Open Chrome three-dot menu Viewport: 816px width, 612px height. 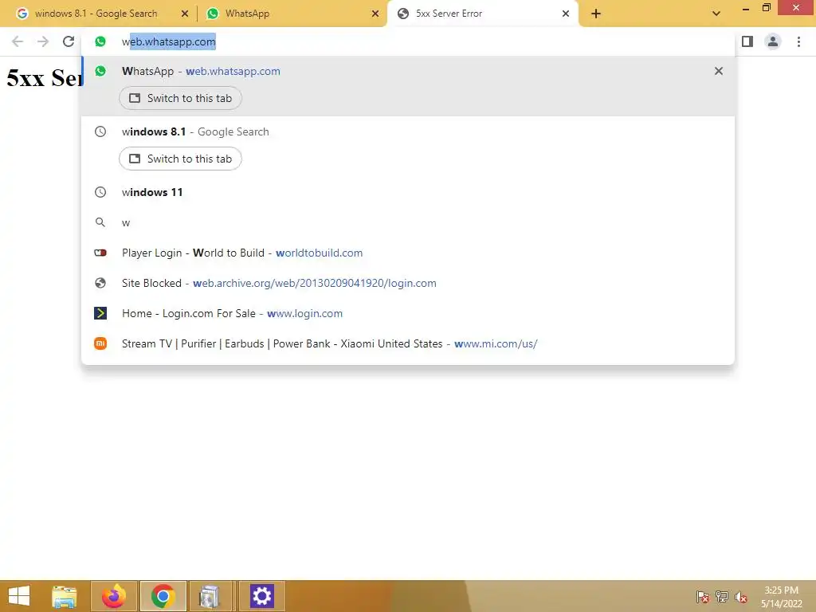[x=798, y=41]
